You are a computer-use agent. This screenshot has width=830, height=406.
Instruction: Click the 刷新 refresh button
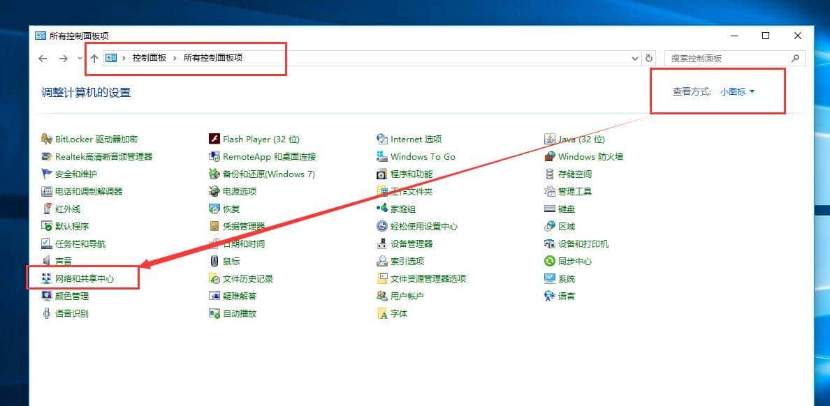tap(649, 58)
